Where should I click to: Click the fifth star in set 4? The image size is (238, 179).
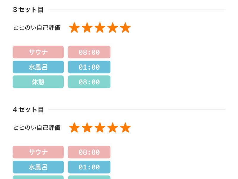coord(126,128)
